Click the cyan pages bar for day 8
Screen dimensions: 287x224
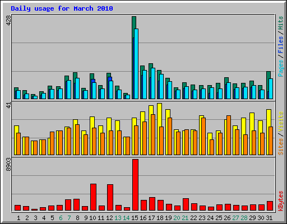[x=77, y=88]
